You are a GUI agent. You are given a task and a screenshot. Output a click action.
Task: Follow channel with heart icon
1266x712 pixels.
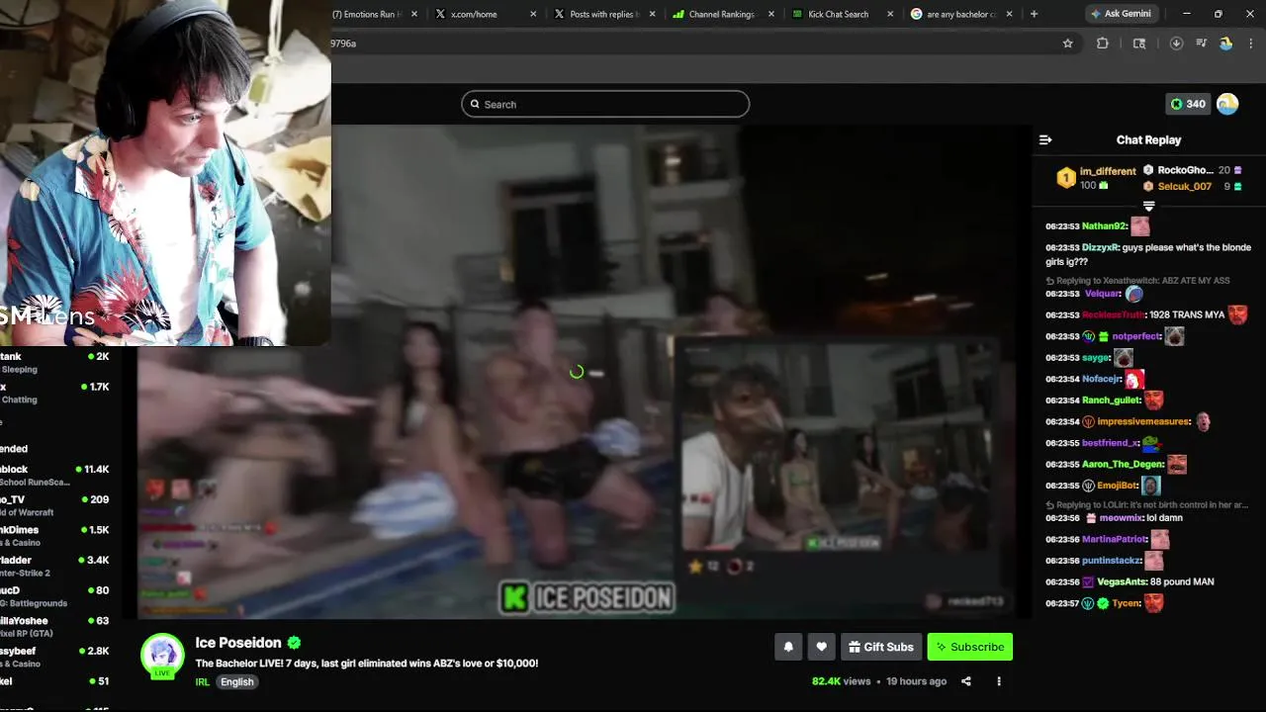(x=821, y=647)
